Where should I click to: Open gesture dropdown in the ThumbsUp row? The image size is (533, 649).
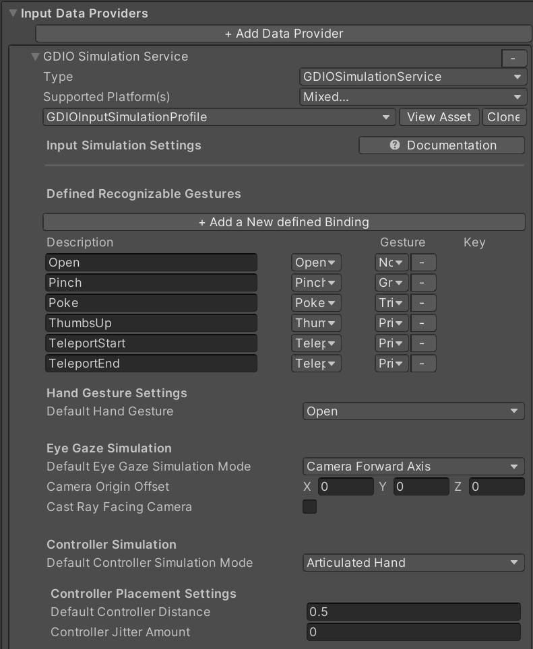(316, 323)
